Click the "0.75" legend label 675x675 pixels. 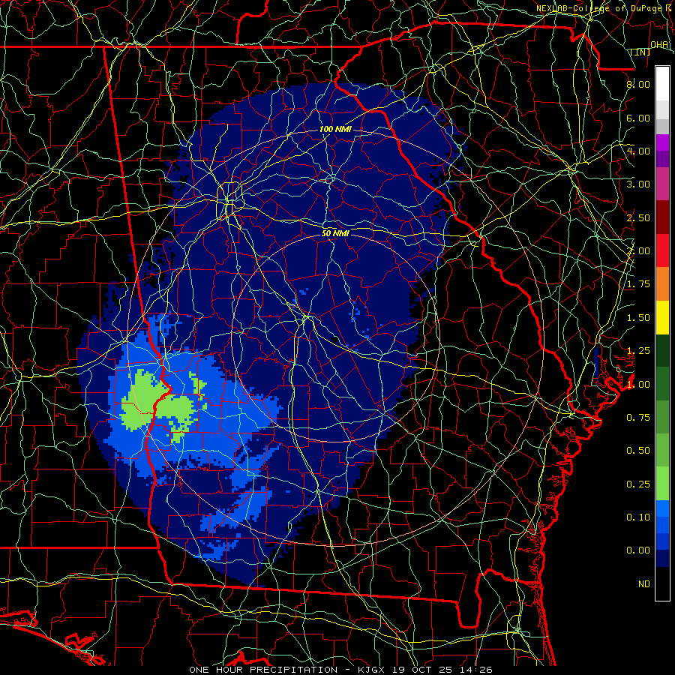638,418
